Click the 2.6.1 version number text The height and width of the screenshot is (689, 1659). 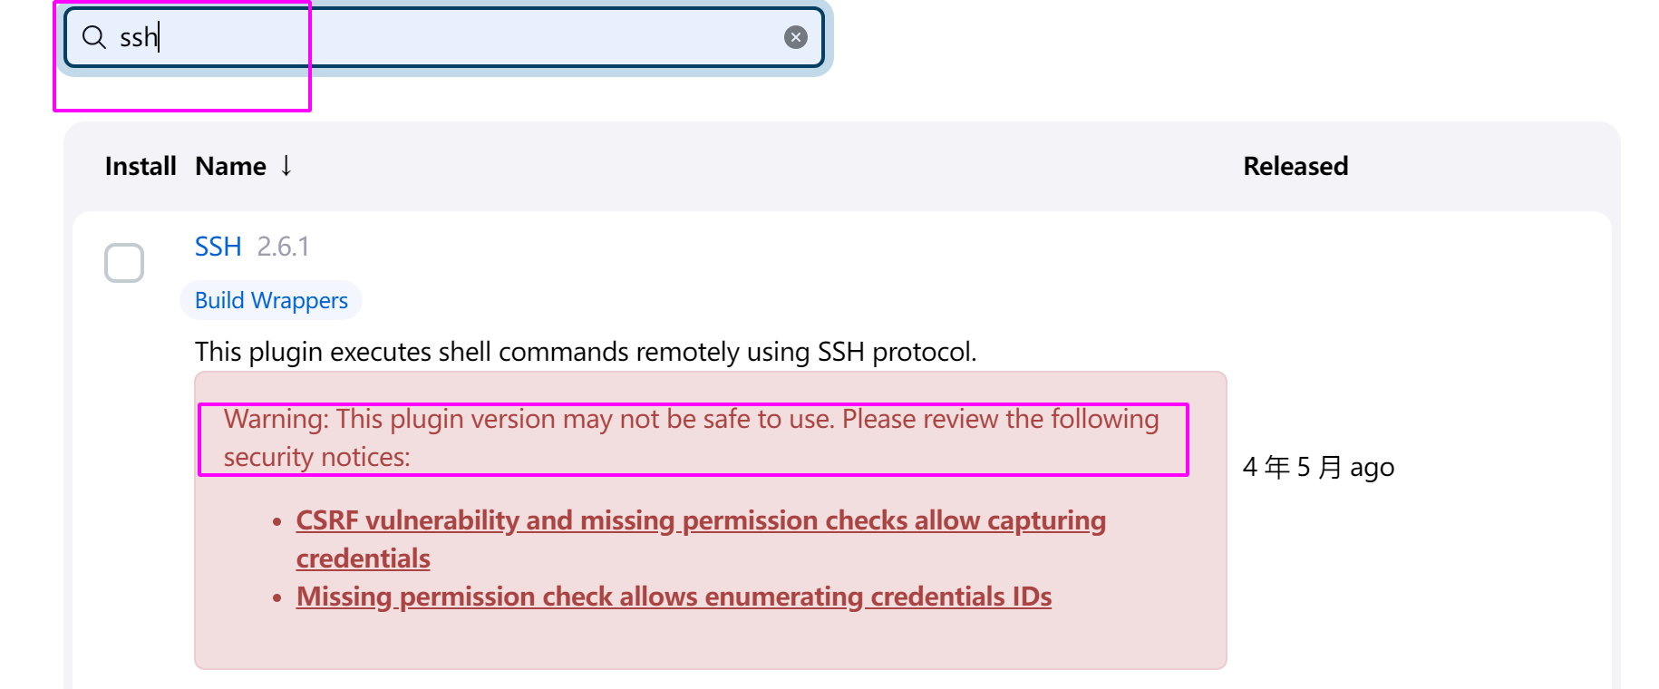pos(283,247)
